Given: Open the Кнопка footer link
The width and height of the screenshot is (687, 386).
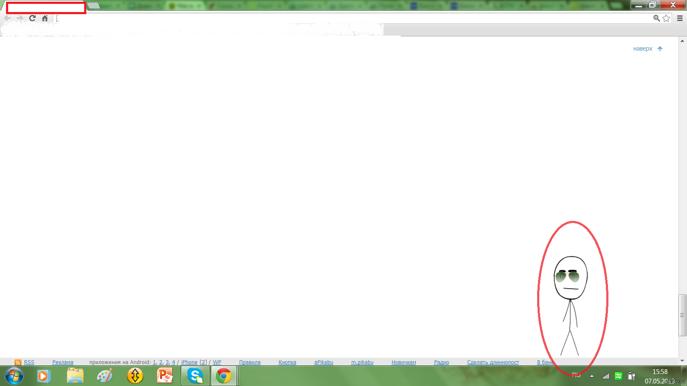Looking at the screenshot, I should tap(287, 362).
